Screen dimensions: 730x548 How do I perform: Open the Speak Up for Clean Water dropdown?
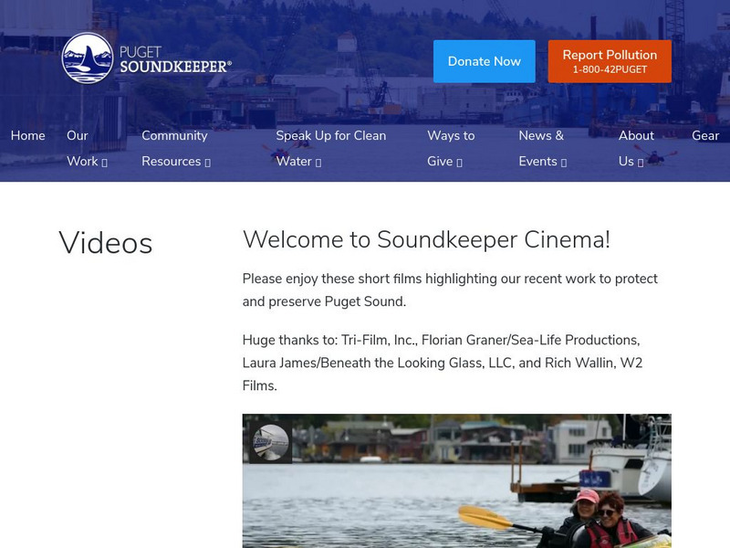317,161
